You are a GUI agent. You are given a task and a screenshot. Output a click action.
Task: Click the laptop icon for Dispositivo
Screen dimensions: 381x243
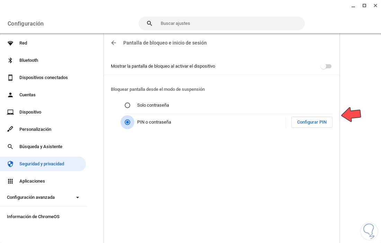pos(10,112)
